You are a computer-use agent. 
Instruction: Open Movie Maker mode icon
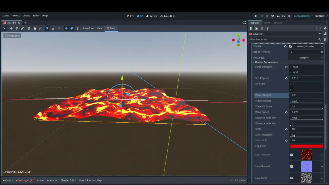coord(289,16)
